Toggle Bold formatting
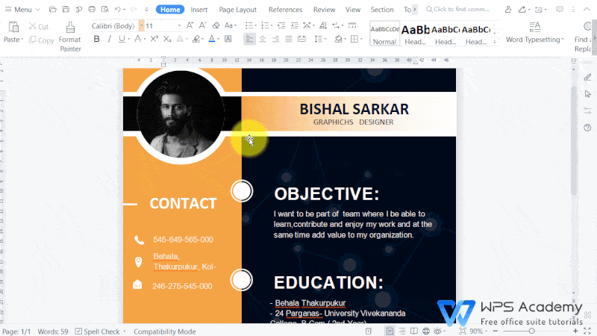Viewport: 597px width, 336px height. coord(96,39)
